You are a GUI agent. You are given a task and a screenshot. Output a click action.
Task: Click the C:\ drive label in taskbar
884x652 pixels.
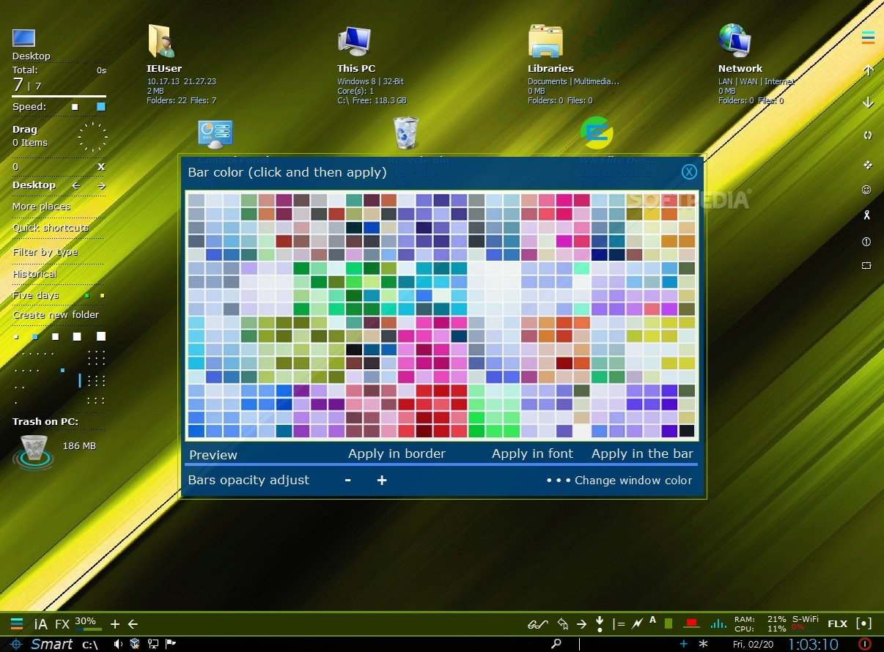pyautogui.click(x=90, y=645)
